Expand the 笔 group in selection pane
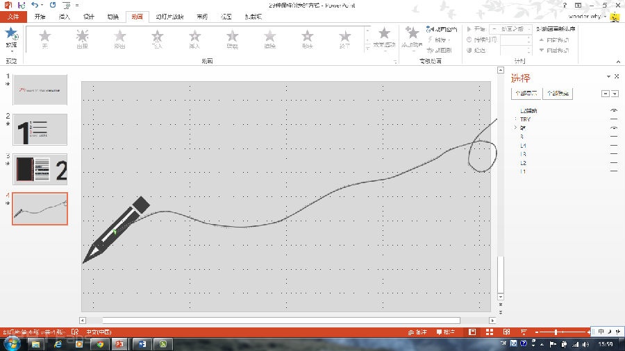The image size is (625, 351). tap(515, 128)
